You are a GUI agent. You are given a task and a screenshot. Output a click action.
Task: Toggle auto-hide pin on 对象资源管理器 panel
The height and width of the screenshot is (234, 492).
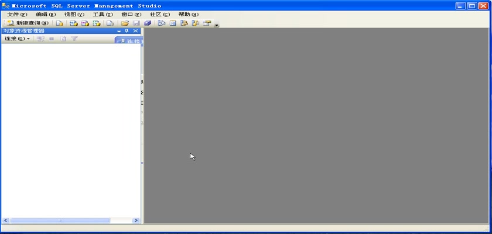pyautogui.click(x=127, y=30)
